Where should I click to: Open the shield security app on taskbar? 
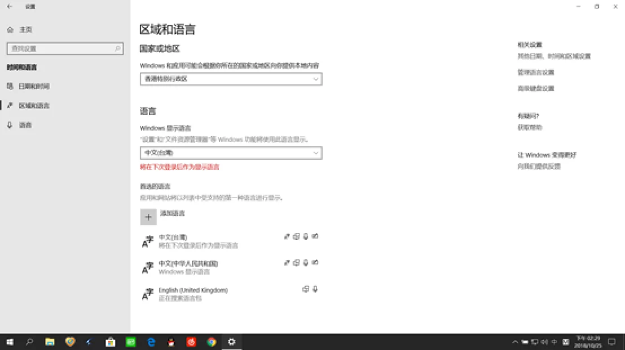tap(70, 342)
